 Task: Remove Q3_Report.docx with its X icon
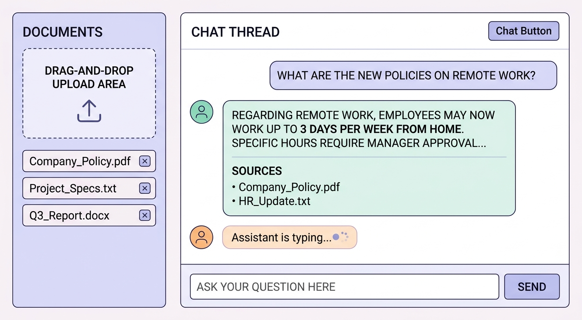click(145, 216)
